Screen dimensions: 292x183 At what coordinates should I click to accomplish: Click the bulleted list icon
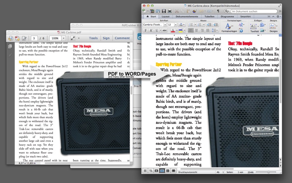(x=191, y=25)
